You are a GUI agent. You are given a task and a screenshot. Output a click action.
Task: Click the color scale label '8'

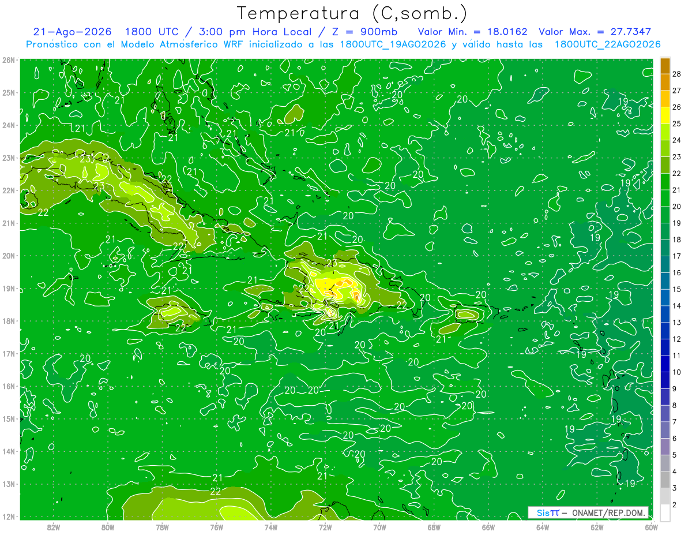click(x=675, y=405)
